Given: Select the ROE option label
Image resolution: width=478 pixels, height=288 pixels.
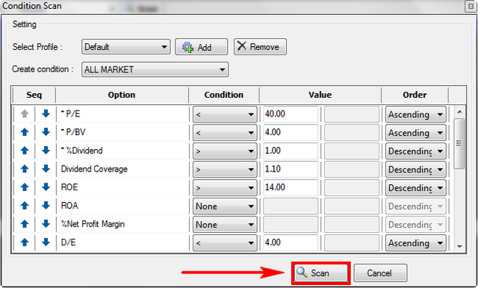Looking at the screenshot, I should pyautogui.click(x=69, y=187).
